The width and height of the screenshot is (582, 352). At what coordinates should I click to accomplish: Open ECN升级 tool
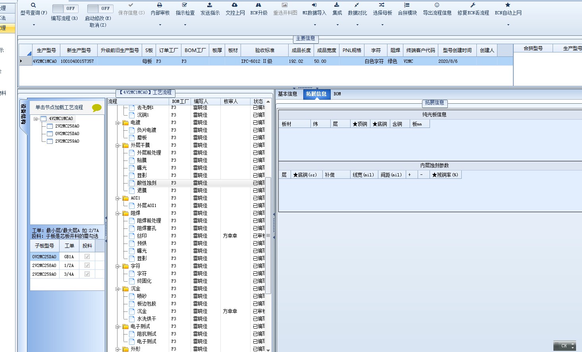(258, 5)
